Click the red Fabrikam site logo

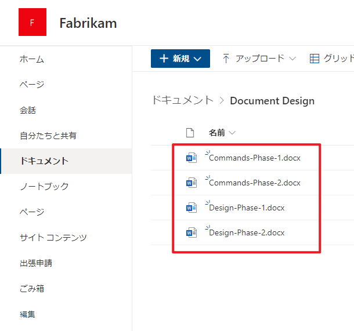pos(32,22)
